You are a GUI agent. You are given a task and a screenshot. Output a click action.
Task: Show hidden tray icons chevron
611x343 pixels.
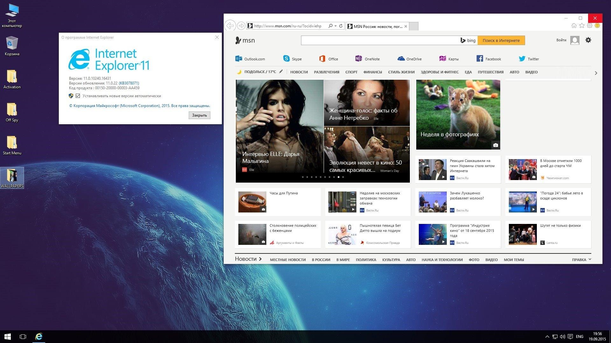(x=547, y=337)
